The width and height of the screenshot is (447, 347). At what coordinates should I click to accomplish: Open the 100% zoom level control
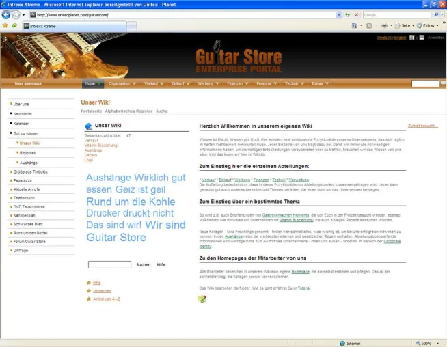[426, 344]
